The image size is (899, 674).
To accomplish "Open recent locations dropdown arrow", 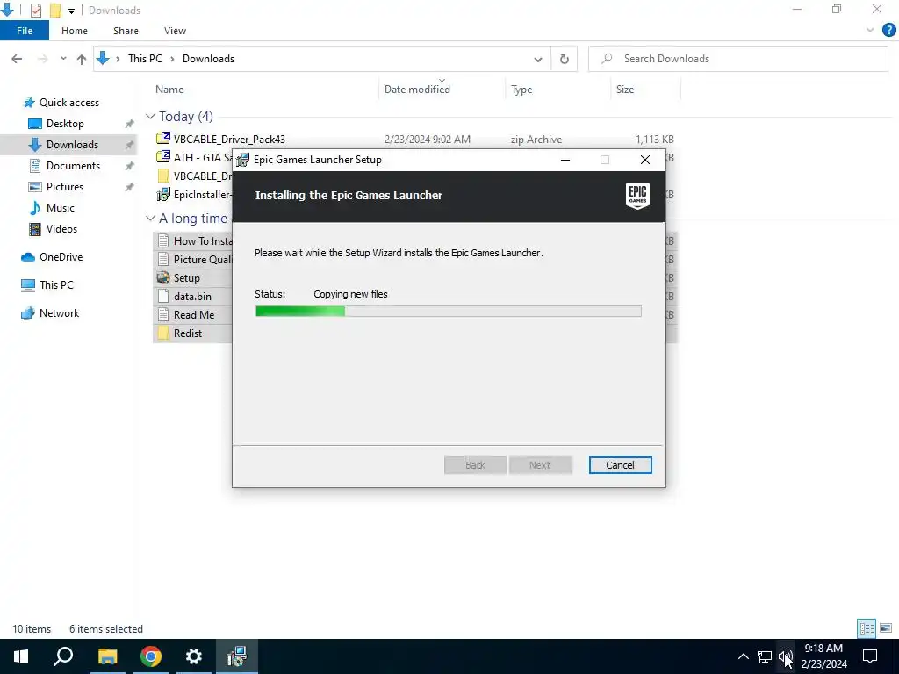I will (63, 59).
